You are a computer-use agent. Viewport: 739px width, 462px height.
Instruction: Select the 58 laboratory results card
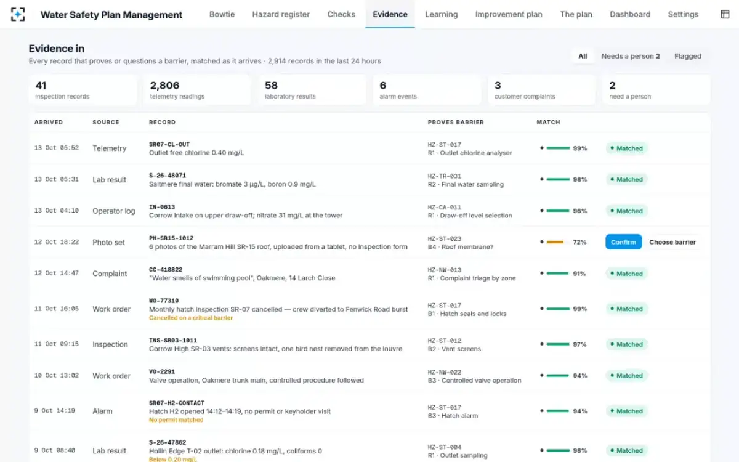(x=312, y=90)
